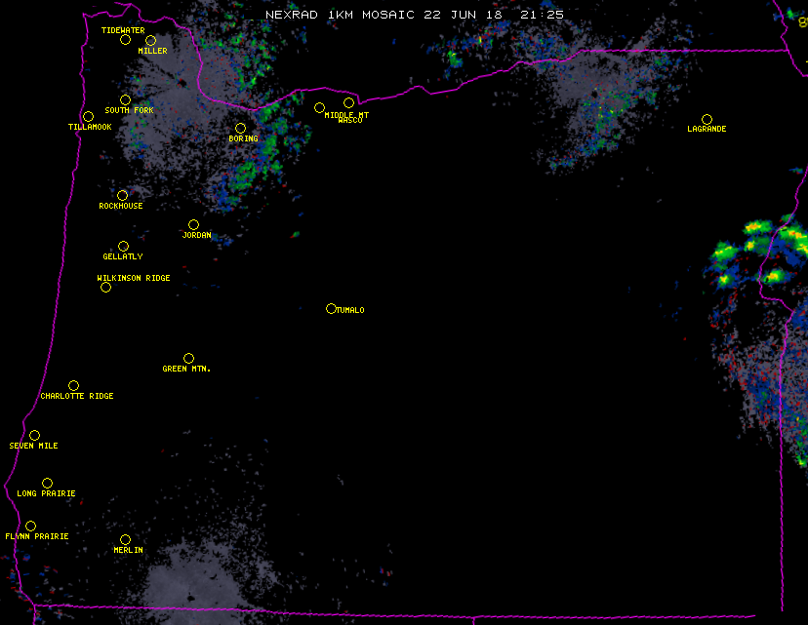Select the FLYNN PRAIRIE station marker

click(30, 526)
